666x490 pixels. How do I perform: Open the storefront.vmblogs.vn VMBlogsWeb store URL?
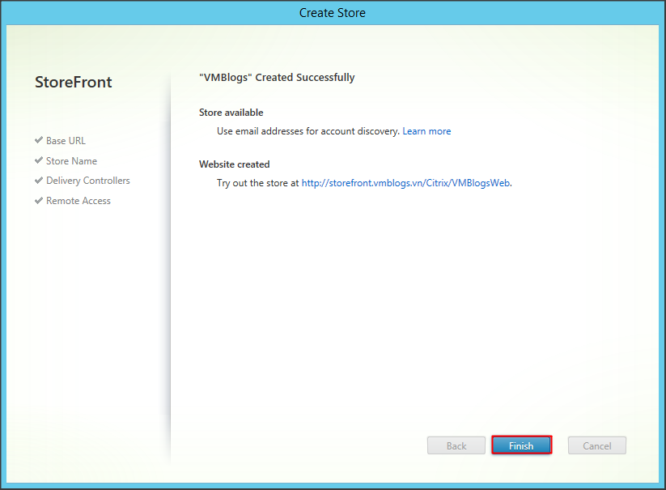[405, 183]
